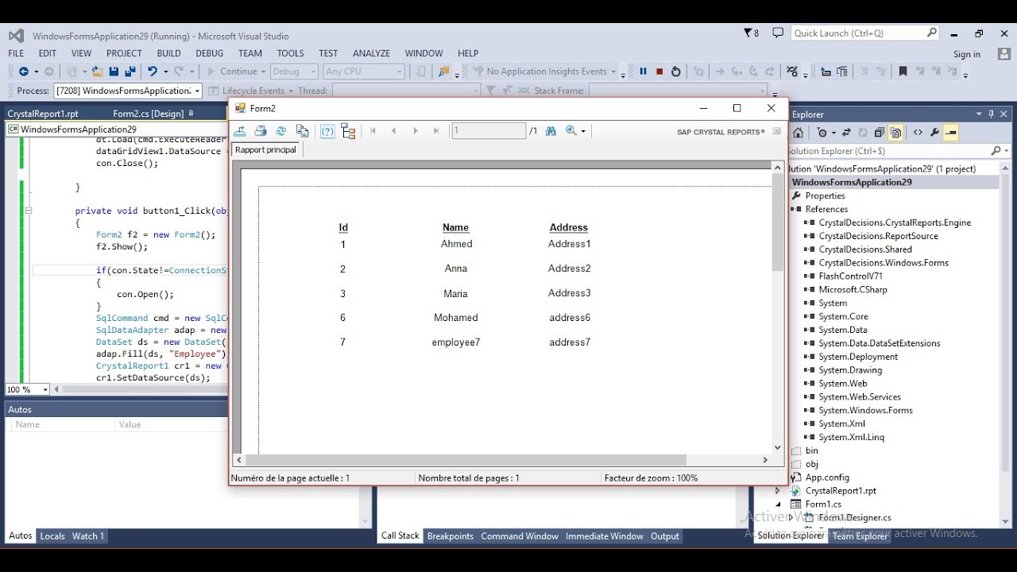The image size is (1017, 572).
Task: Print the Crystal report
Action: click(x=260, y=131)
